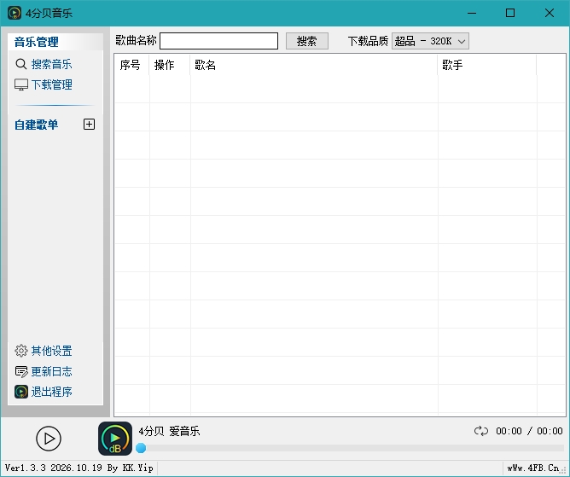This screenshot has height=477, width=570.
Task: Open 下载管理 in the sidebar
Action: pos(51,84)
